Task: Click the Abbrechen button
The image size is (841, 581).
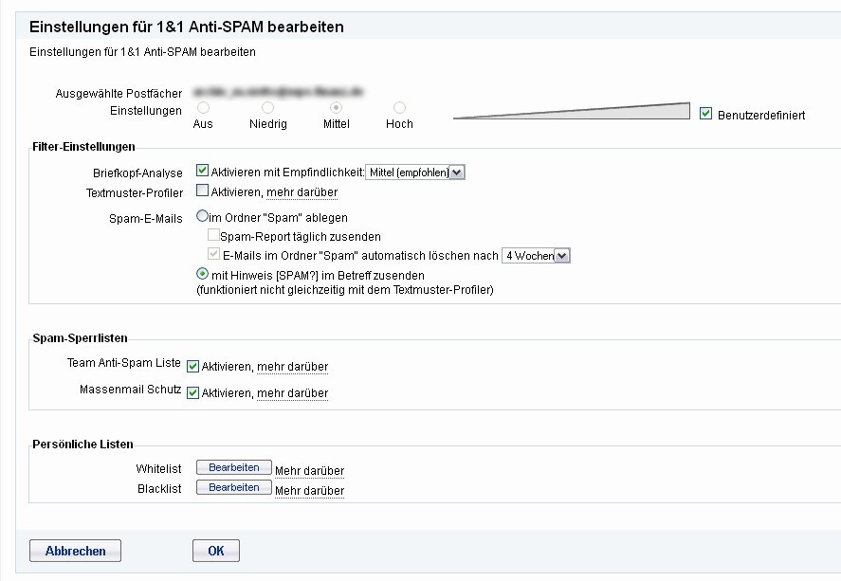Action: 75,551
